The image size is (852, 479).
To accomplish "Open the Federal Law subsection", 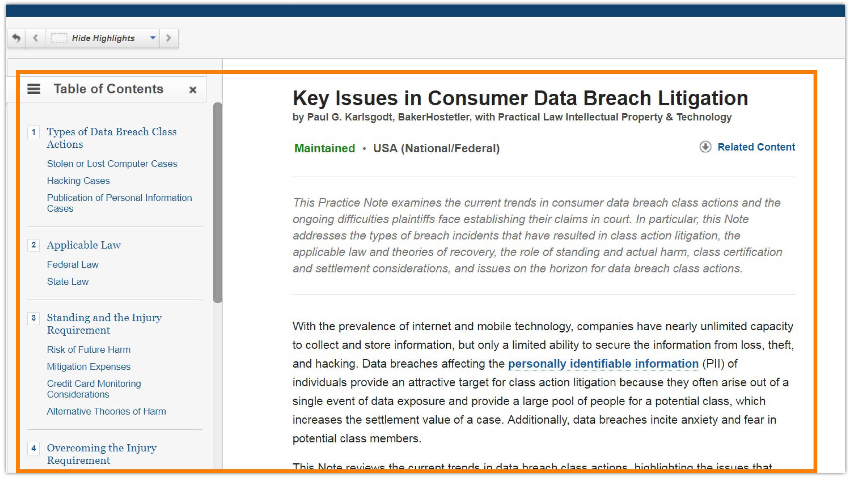I will (x=73, y=264).
